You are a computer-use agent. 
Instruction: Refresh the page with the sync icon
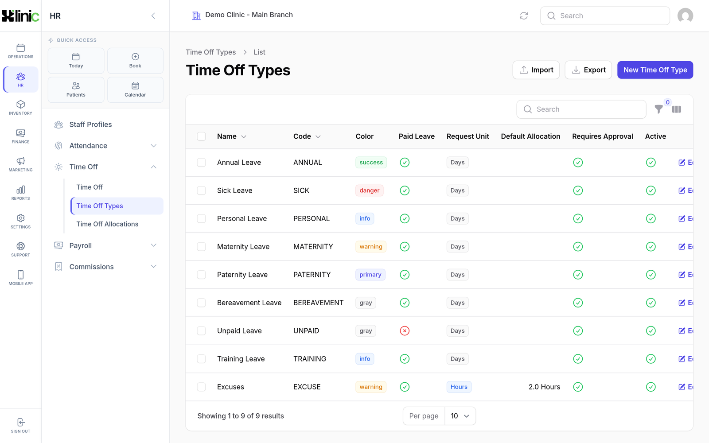click(524, 16)
